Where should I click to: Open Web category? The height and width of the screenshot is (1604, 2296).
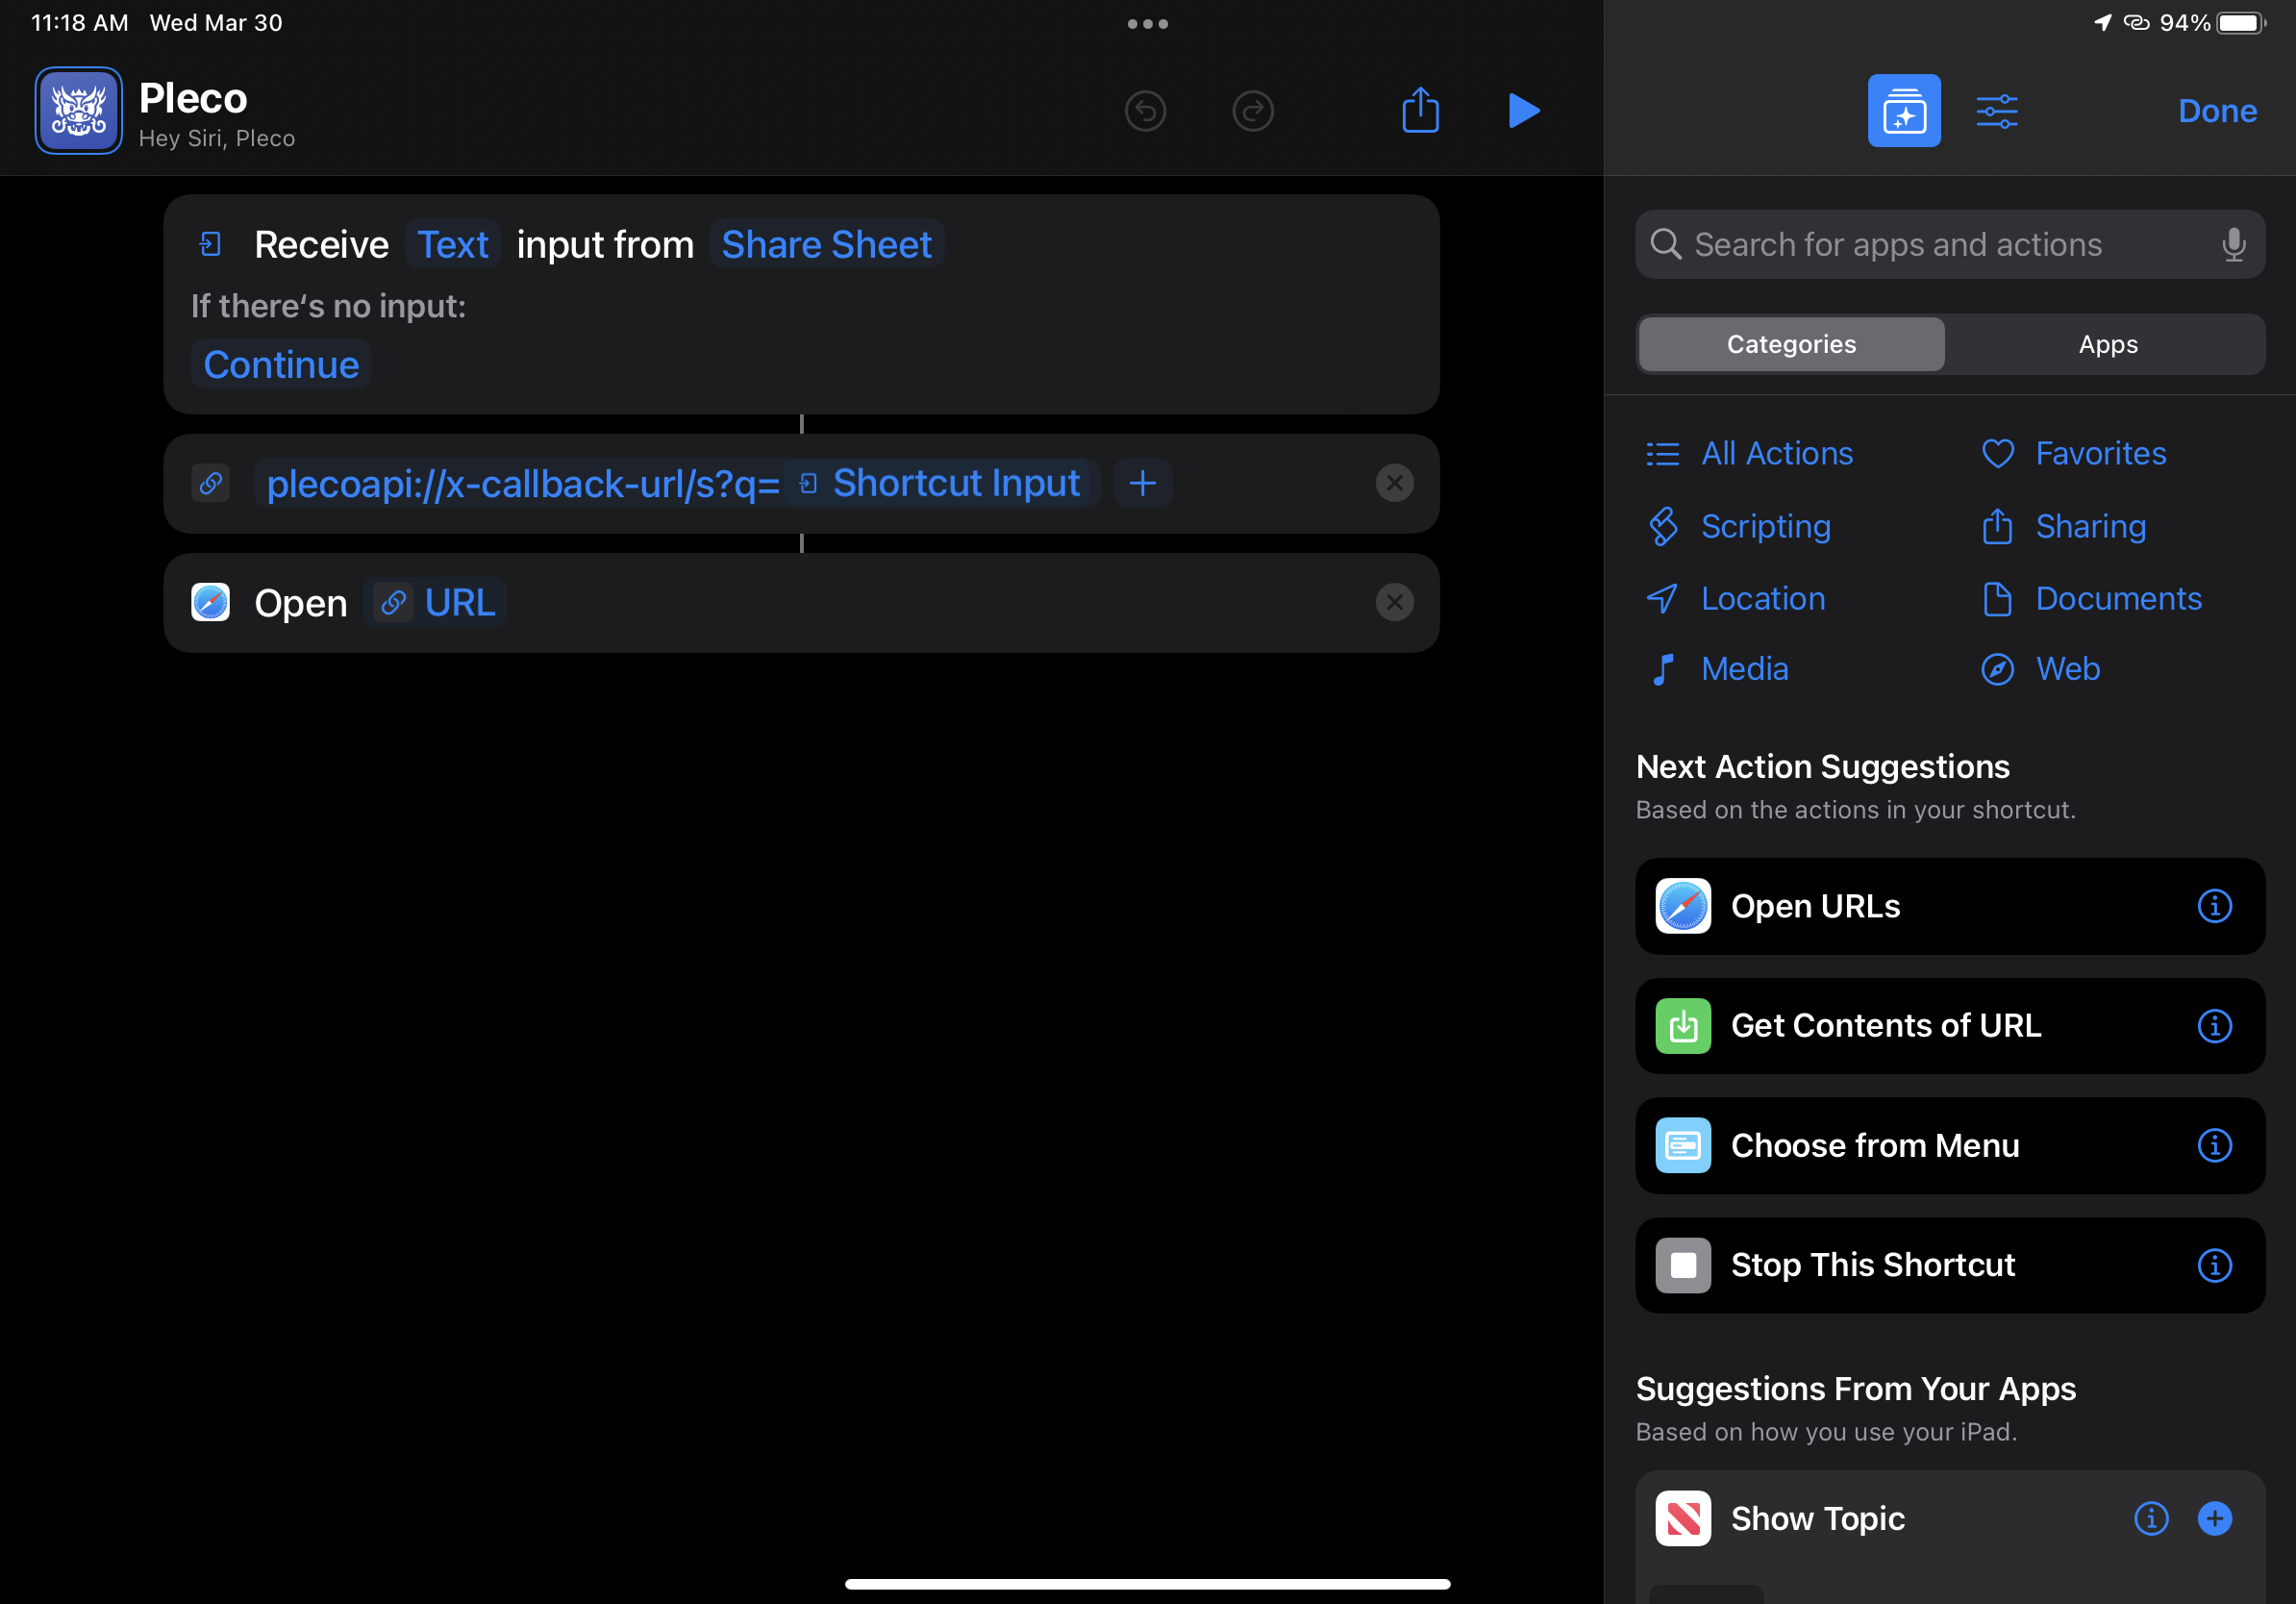click(2040, 669)
